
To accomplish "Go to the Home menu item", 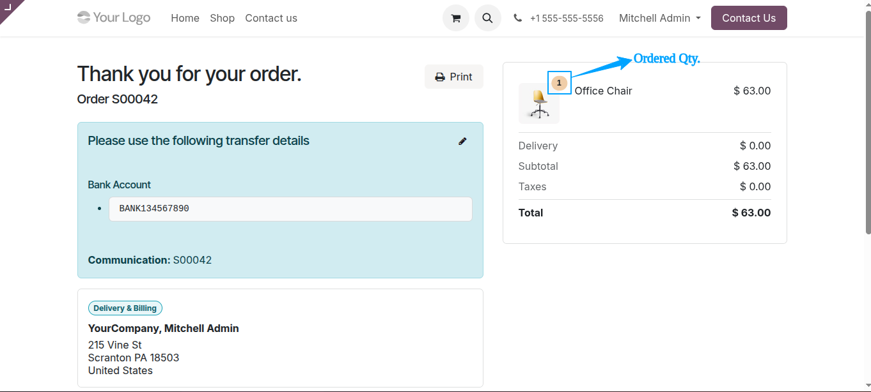I will click(x=185, y=18).
